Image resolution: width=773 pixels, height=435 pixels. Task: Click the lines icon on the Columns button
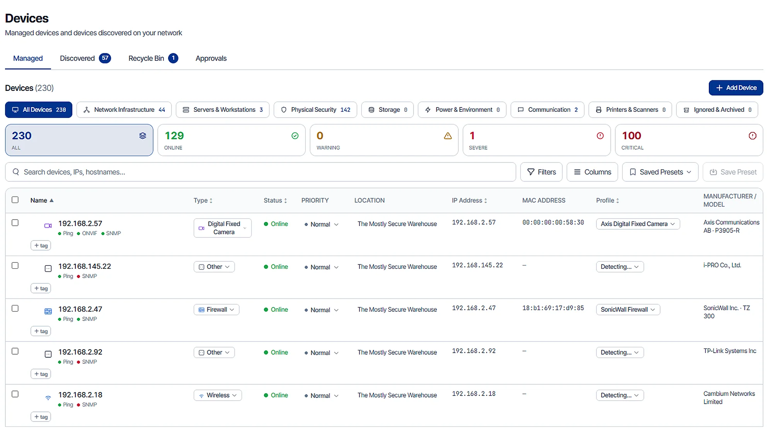[x=577, y=172]
